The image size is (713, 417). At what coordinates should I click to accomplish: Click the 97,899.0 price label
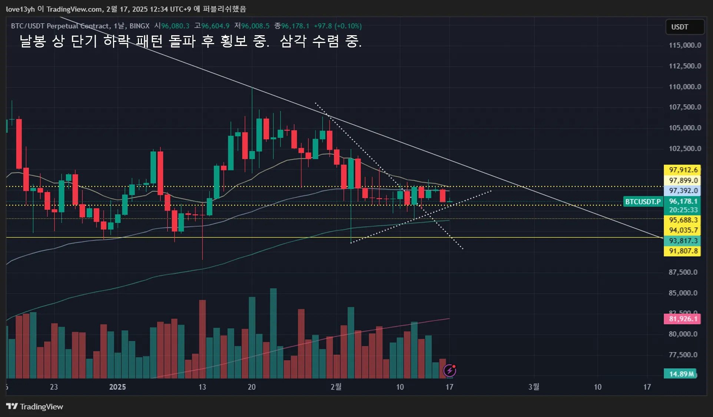(x=682, y=181)
